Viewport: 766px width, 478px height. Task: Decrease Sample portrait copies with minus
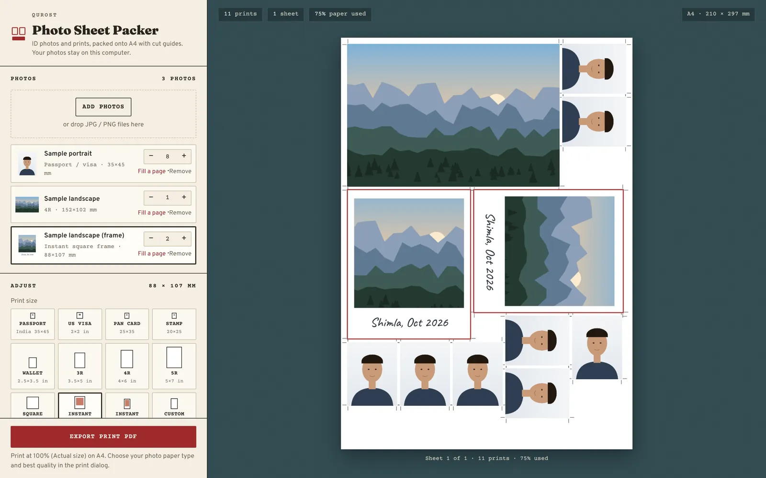coord(151,156)
